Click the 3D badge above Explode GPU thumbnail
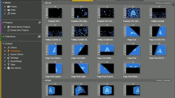 pyautogui.click(x=55, y=7)
